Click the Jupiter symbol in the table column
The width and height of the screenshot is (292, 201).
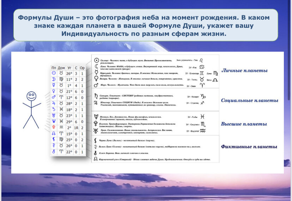click(54, 103)
